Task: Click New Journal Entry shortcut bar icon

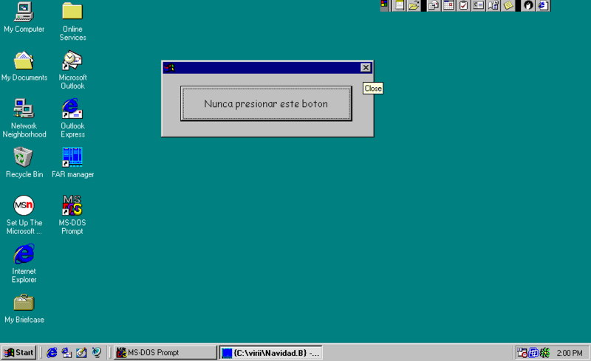Action: point(493,5)
